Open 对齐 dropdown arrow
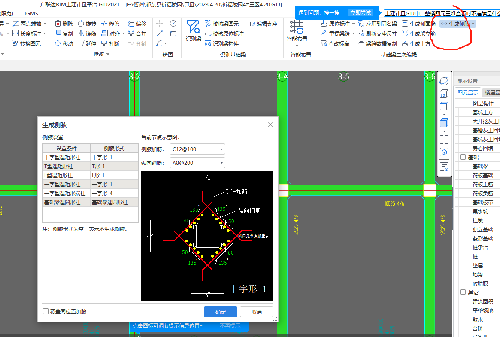500x337 pixels. [x=124, y=34]
